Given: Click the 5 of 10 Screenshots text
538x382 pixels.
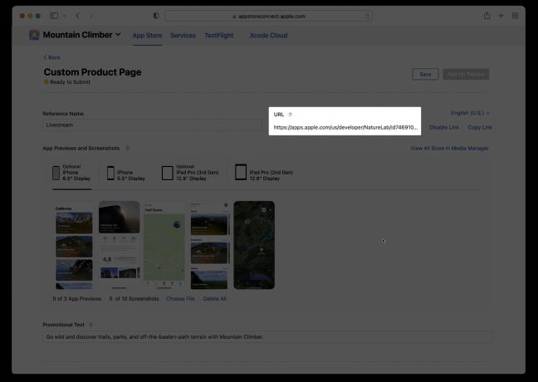Looking at the screenshot, I should 134,299.
